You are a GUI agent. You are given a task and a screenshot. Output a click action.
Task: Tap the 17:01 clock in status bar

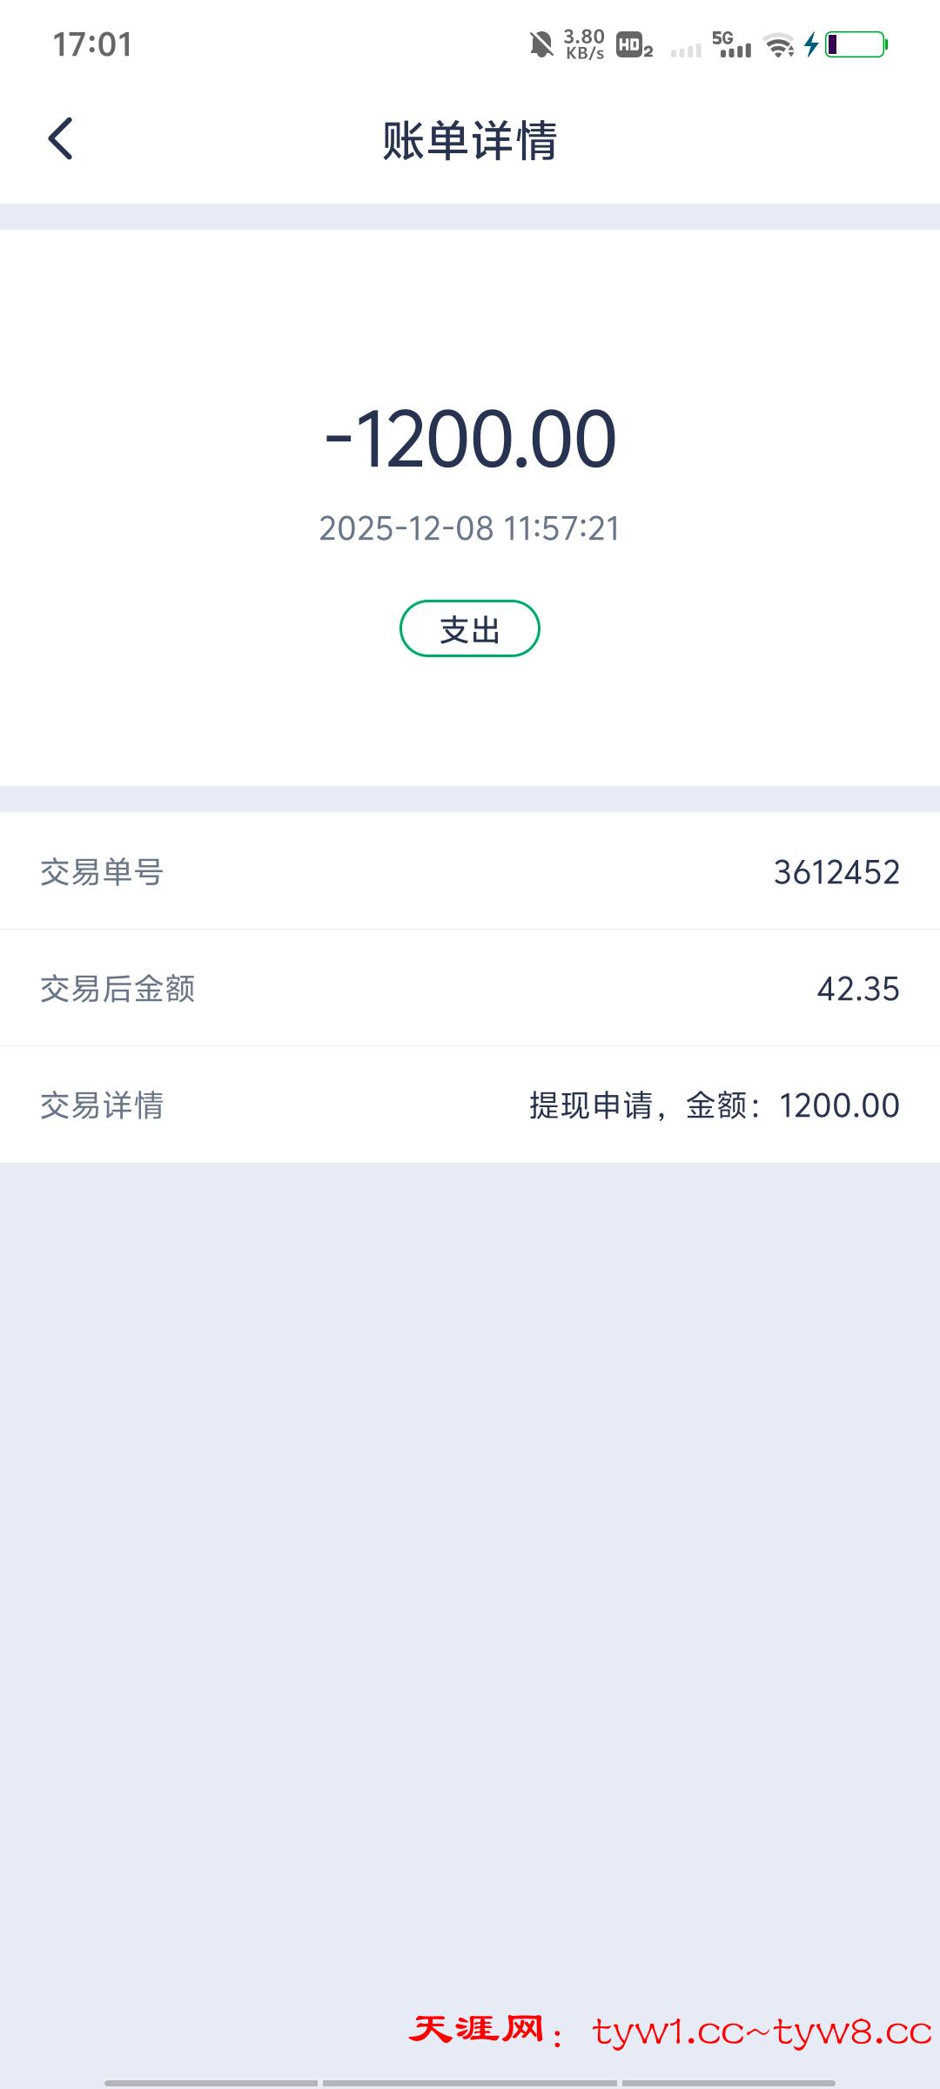[92, 44]
